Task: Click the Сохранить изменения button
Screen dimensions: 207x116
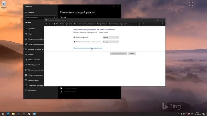Action: (x=118, y=53)
